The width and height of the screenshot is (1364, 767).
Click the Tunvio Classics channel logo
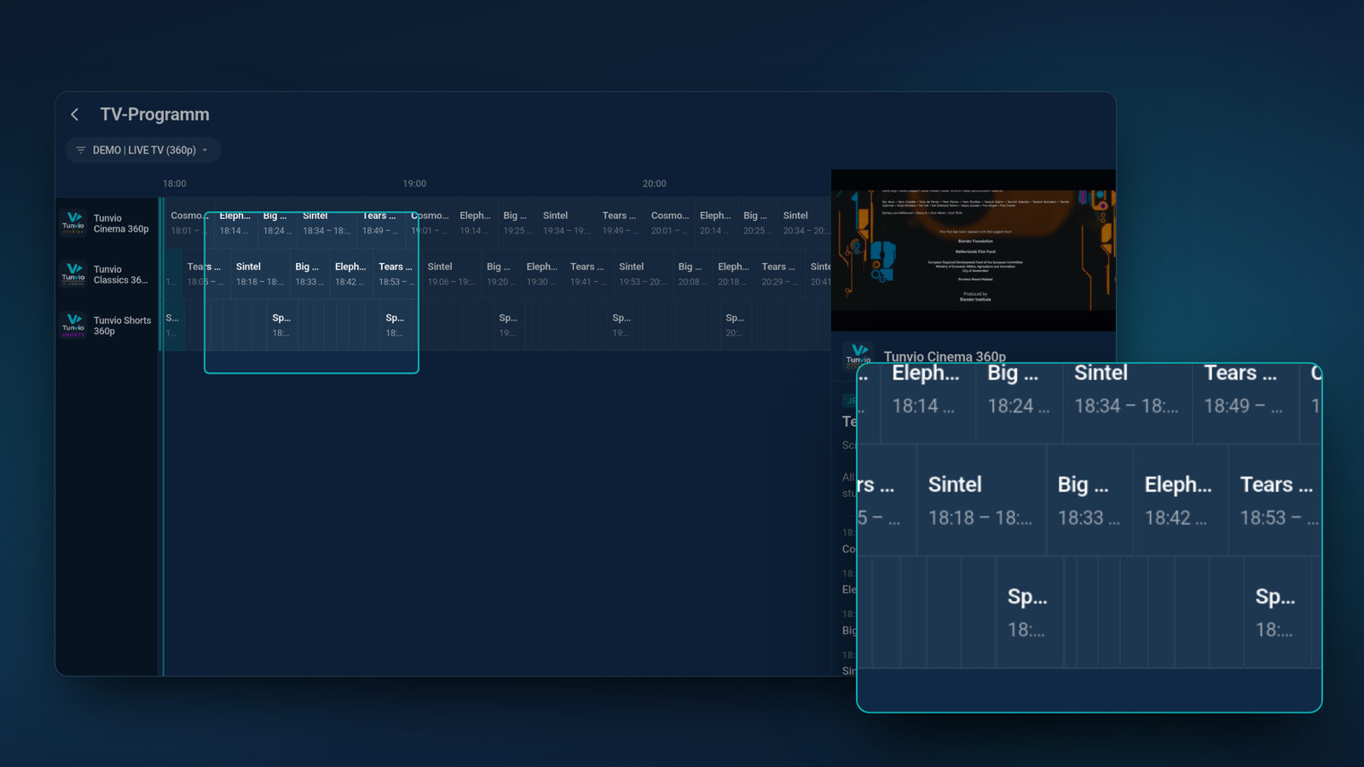(73, 274)
